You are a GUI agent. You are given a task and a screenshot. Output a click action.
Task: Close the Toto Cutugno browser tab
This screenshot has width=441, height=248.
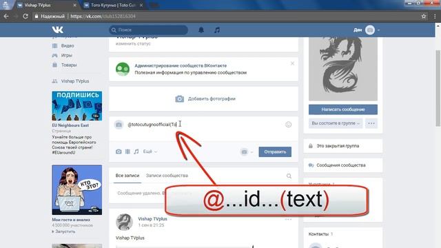click(141, 5)
